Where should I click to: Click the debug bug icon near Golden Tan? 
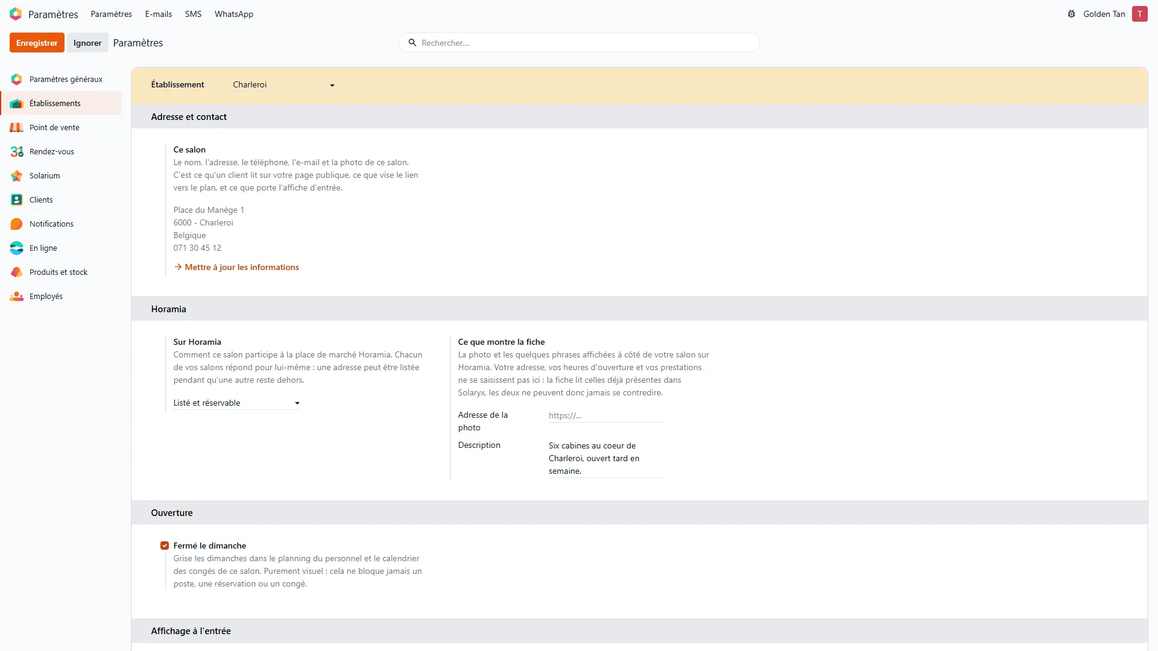[x=1071, y=14]
